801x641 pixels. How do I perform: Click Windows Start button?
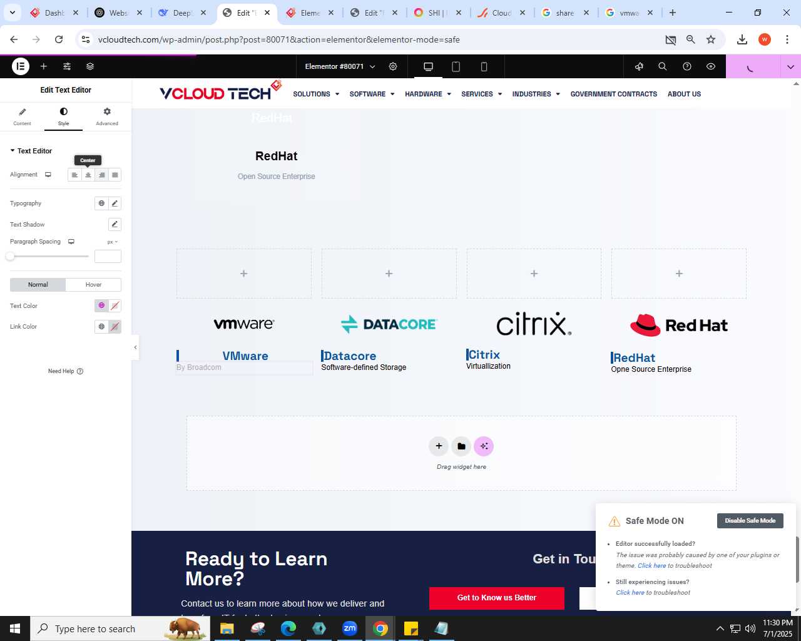(x=15, y=628)
